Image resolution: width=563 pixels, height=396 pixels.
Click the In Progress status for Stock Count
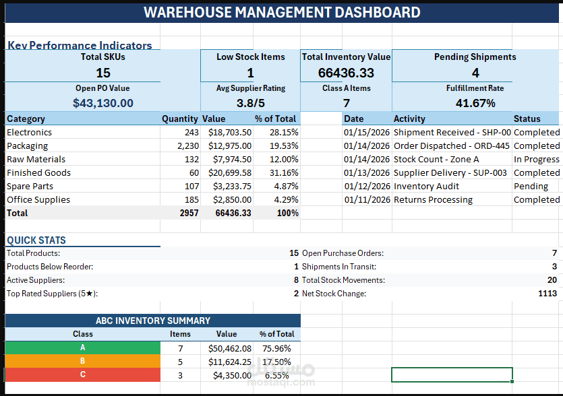[535, 159]
